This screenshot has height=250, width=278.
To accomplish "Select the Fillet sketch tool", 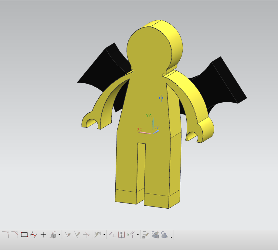I will click(5, 235).
